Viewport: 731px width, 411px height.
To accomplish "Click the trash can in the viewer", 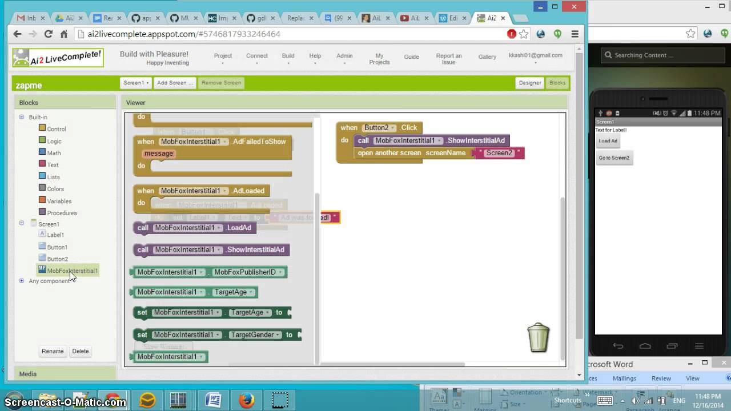I will coord(538,337).
